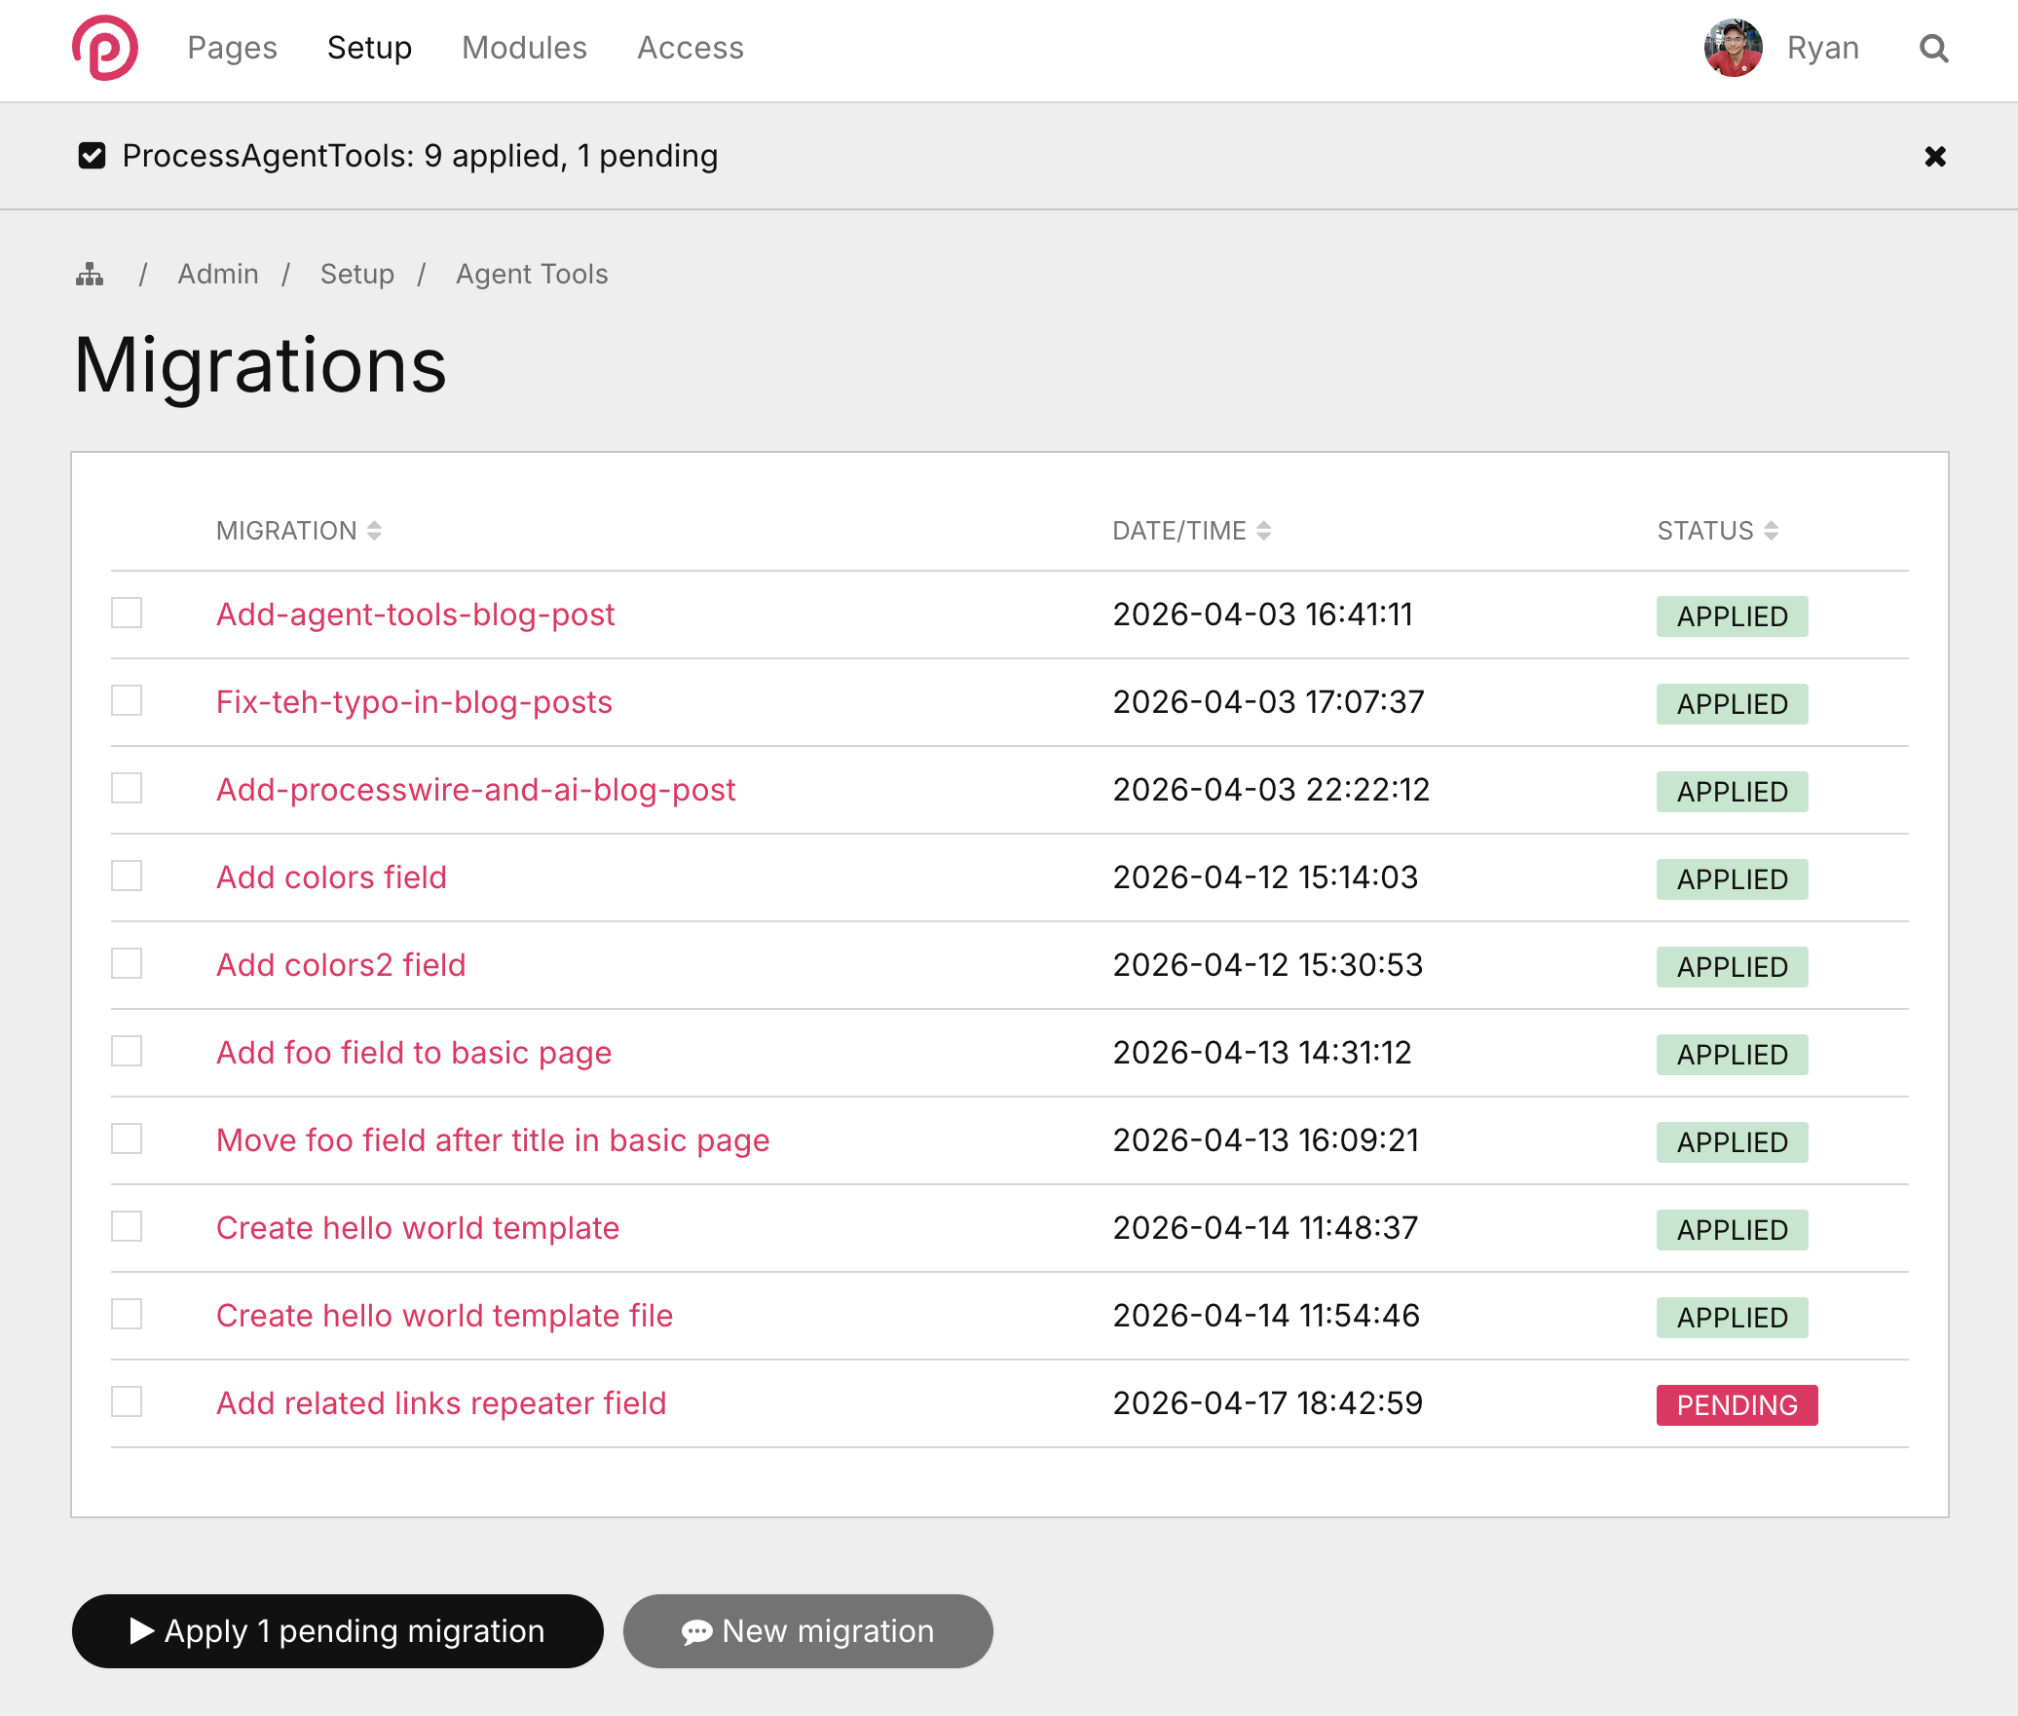The width and height of the screenshot is (2018, 1716).
Task: Open Fix-teh-typo-in-blog-posts migration
Action: point(414,702)
